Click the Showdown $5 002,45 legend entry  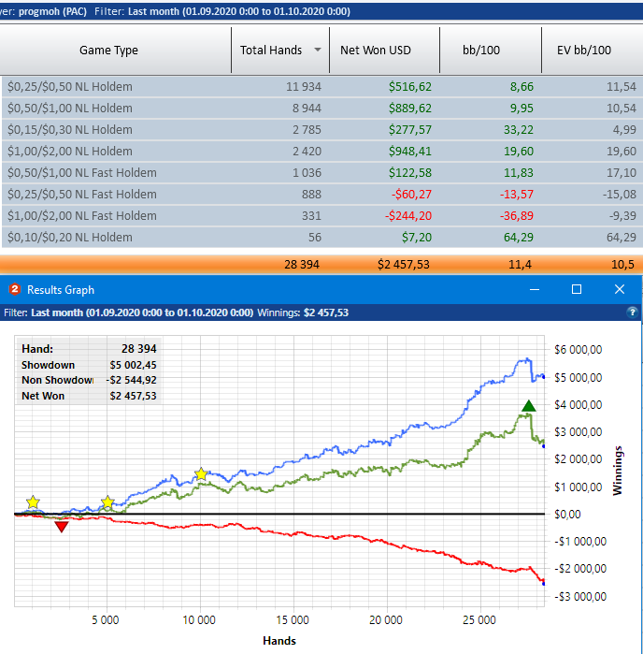(x=89, y=365)
